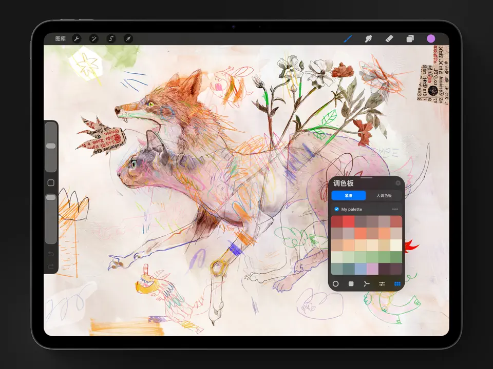Open the color Value sliders mode
The height and width of the screenshot is (369, 493).
382,283
